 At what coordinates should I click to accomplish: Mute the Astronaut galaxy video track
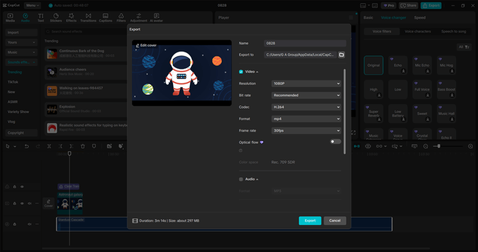click(30, 204)
